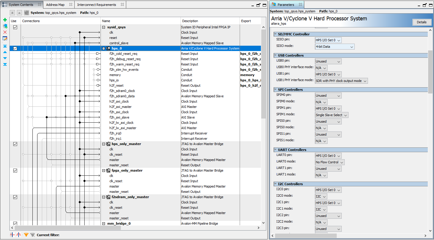Open the SDIO mode dropdown
This screenshot has height=240, width=434.
(335, 47)
